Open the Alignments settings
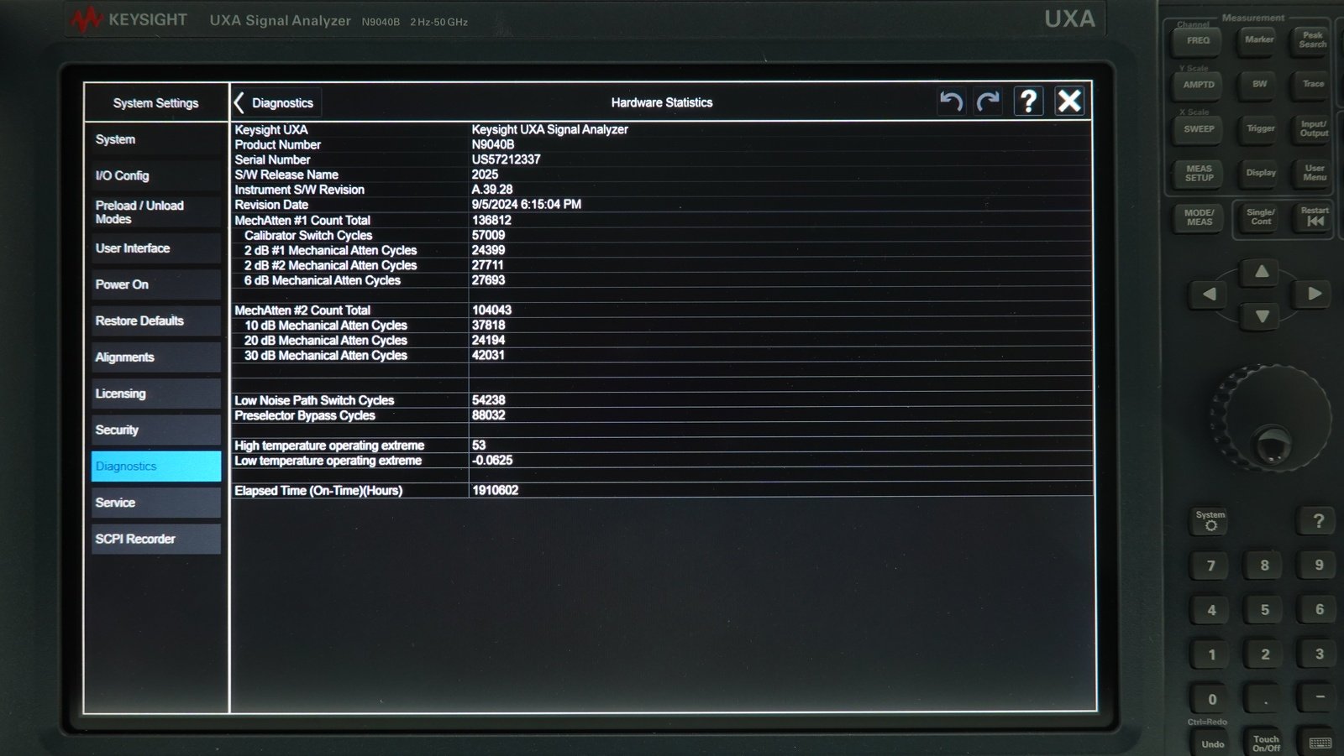The height and width of the screenshot is (756, 1344). point(155,357)
